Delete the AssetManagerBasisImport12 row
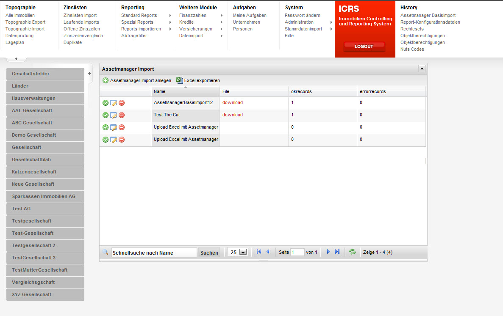 122,103
